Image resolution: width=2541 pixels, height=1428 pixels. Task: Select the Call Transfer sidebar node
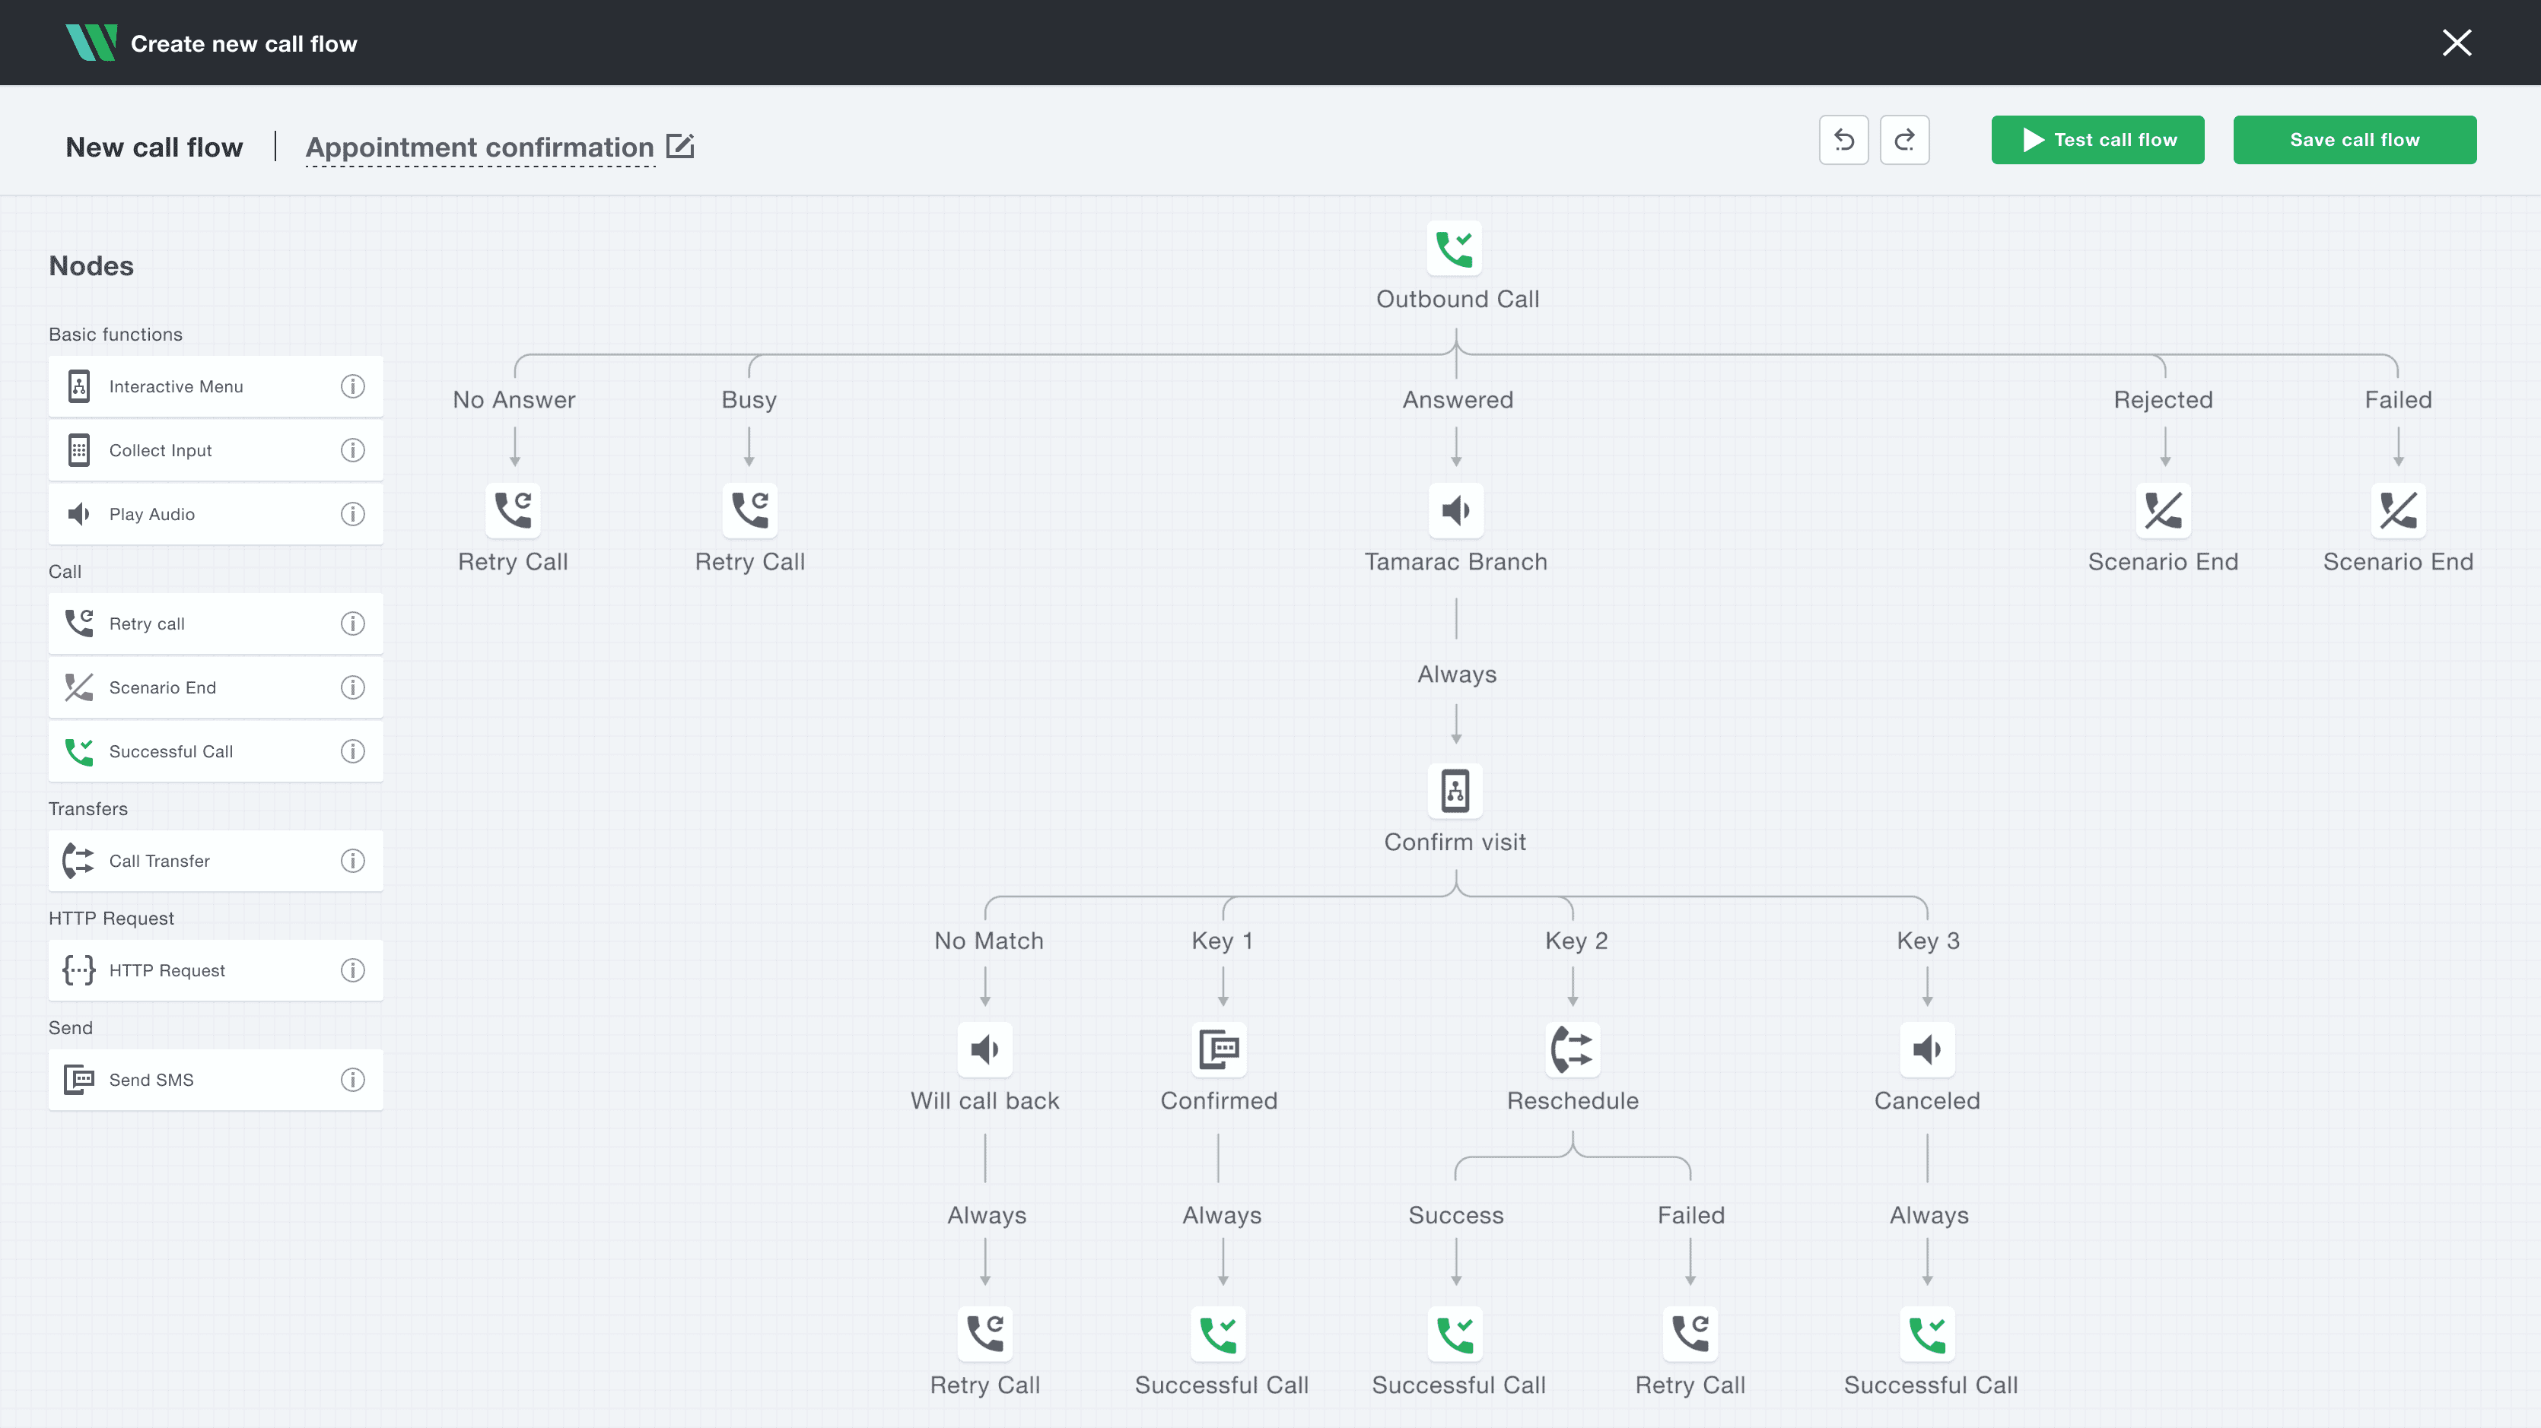pyautogui.click(x=215, y=861)
